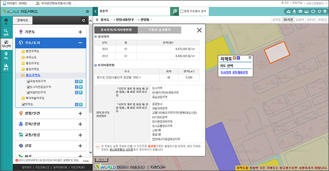
Task: Close the 지적도 map popup
Action: click(x=249, y=57)
